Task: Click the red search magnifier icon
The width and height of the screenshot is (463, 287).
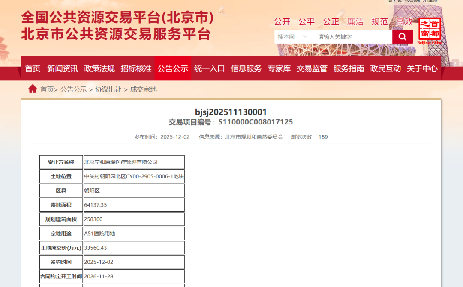Action: coord(402,36)
